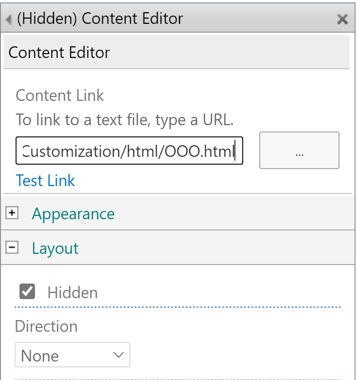Viewport: 357px width, 380px height.
Task: Click the (Hidden) Content Editor title text
Action: 100,19
